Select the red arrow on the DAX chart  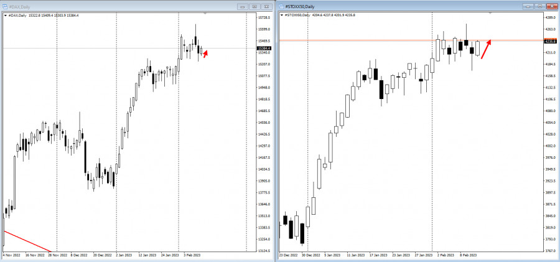coord(205,53)
